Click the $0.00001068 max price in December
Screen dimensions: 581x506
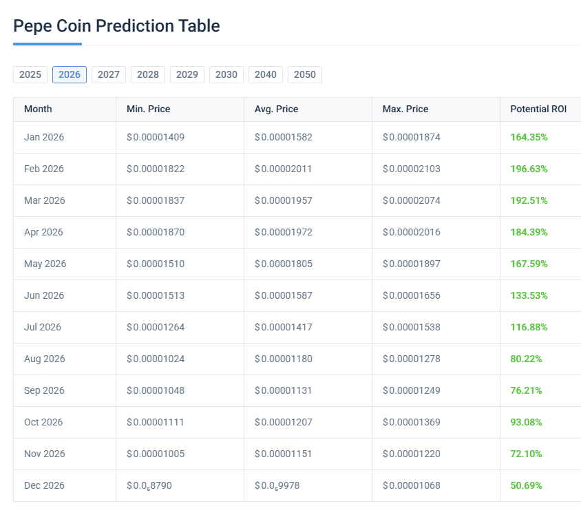pos(411,485)
